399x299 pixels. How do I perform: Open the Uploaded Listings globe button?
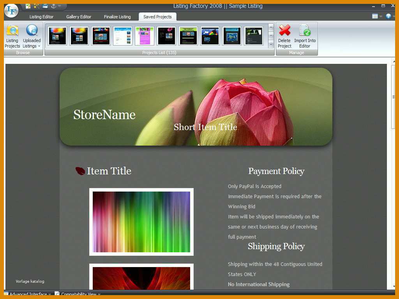(x=32, y=37)
